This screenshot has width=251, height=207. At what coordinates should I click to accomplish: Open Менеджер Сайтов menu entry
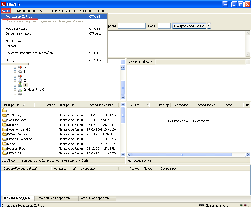(54, 17)
